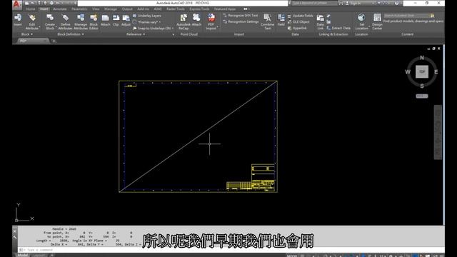Click Update Fields
The width and height of the screenshot is (457, 257).
click(x=300, y=16)
